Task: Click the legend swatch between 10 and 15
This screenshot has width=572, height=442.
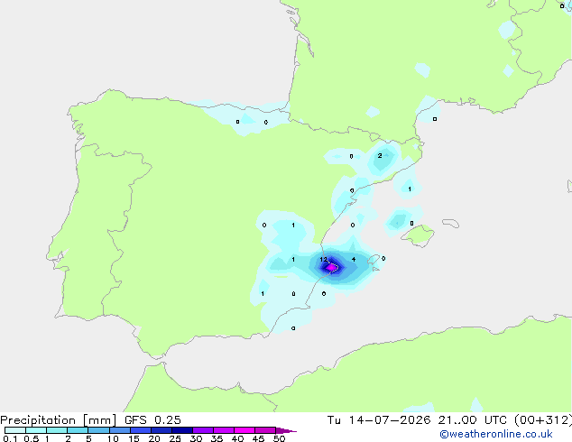Action: [x=120, y=430]
